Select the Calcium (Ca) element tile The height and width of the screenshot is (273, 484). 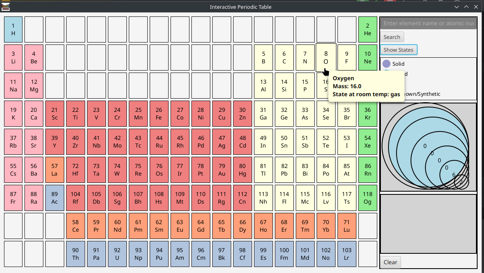pos(34,113)
